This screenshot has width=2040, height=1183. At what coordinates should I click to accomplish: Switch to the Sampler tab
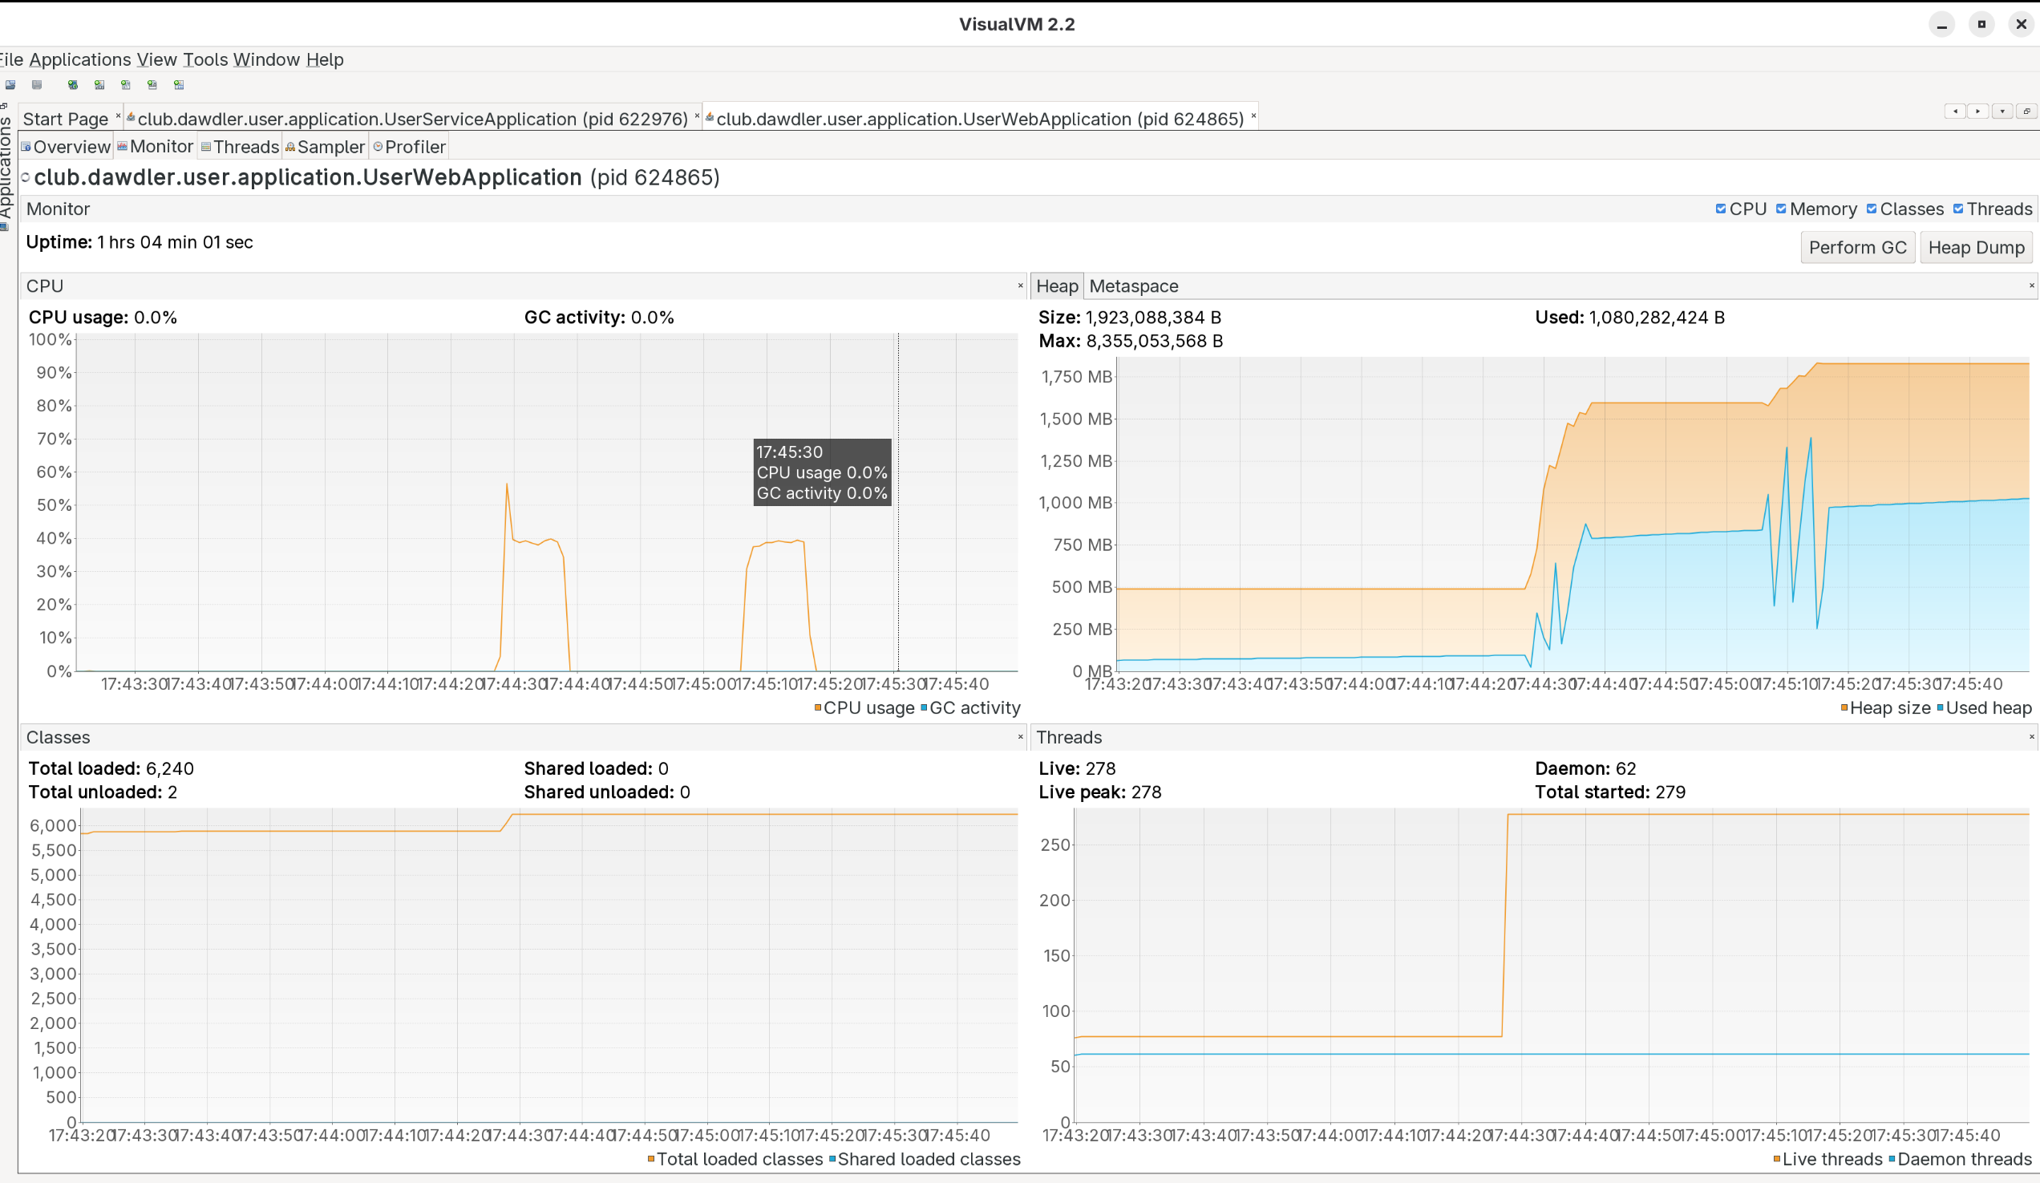[326, 148]
